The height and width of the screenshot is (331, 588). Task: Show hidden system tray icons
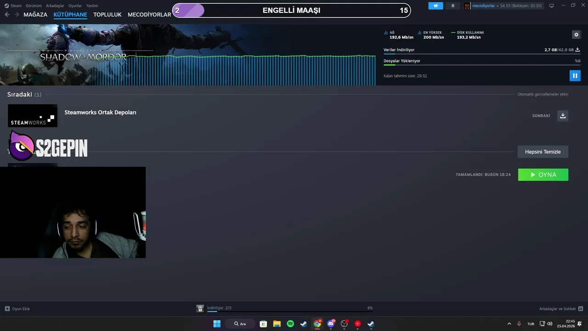(509, 324)
